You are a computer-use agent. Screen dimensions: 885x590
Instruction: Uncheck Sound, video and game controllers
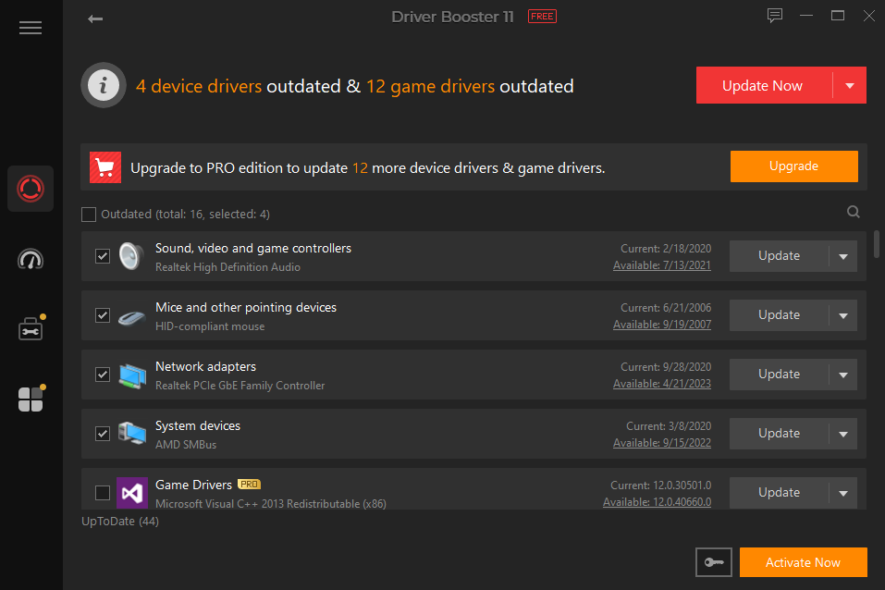click(103, 255)
